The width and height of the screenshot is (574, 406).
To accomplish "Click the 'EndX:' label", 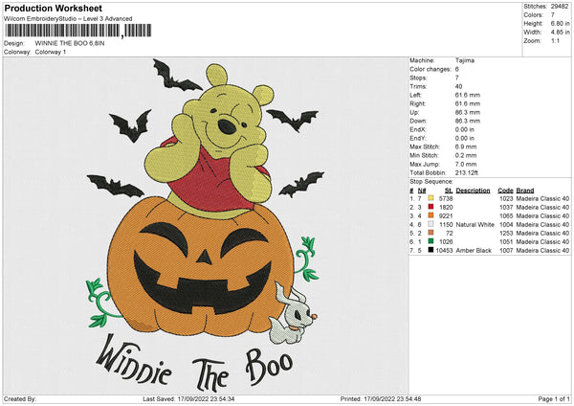I will pos(418,129).
